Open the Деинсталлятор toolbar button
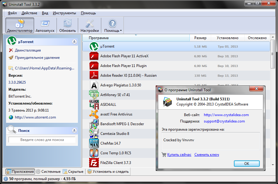 click(20, 25)
